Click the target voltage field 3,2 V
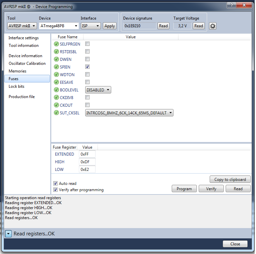 pyautogui.click(x=182, y=26)
